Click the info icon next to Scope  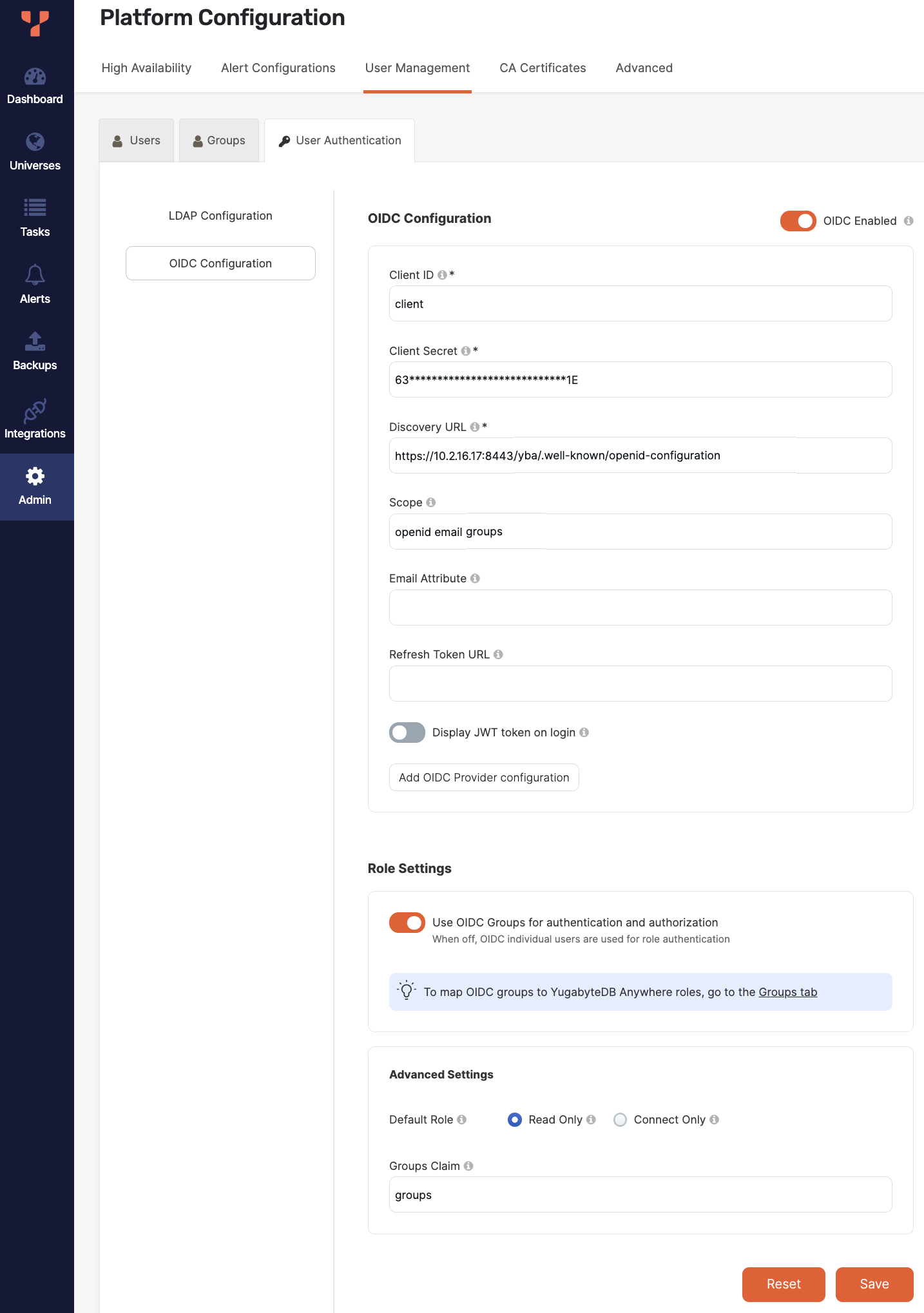click(431, 503)
